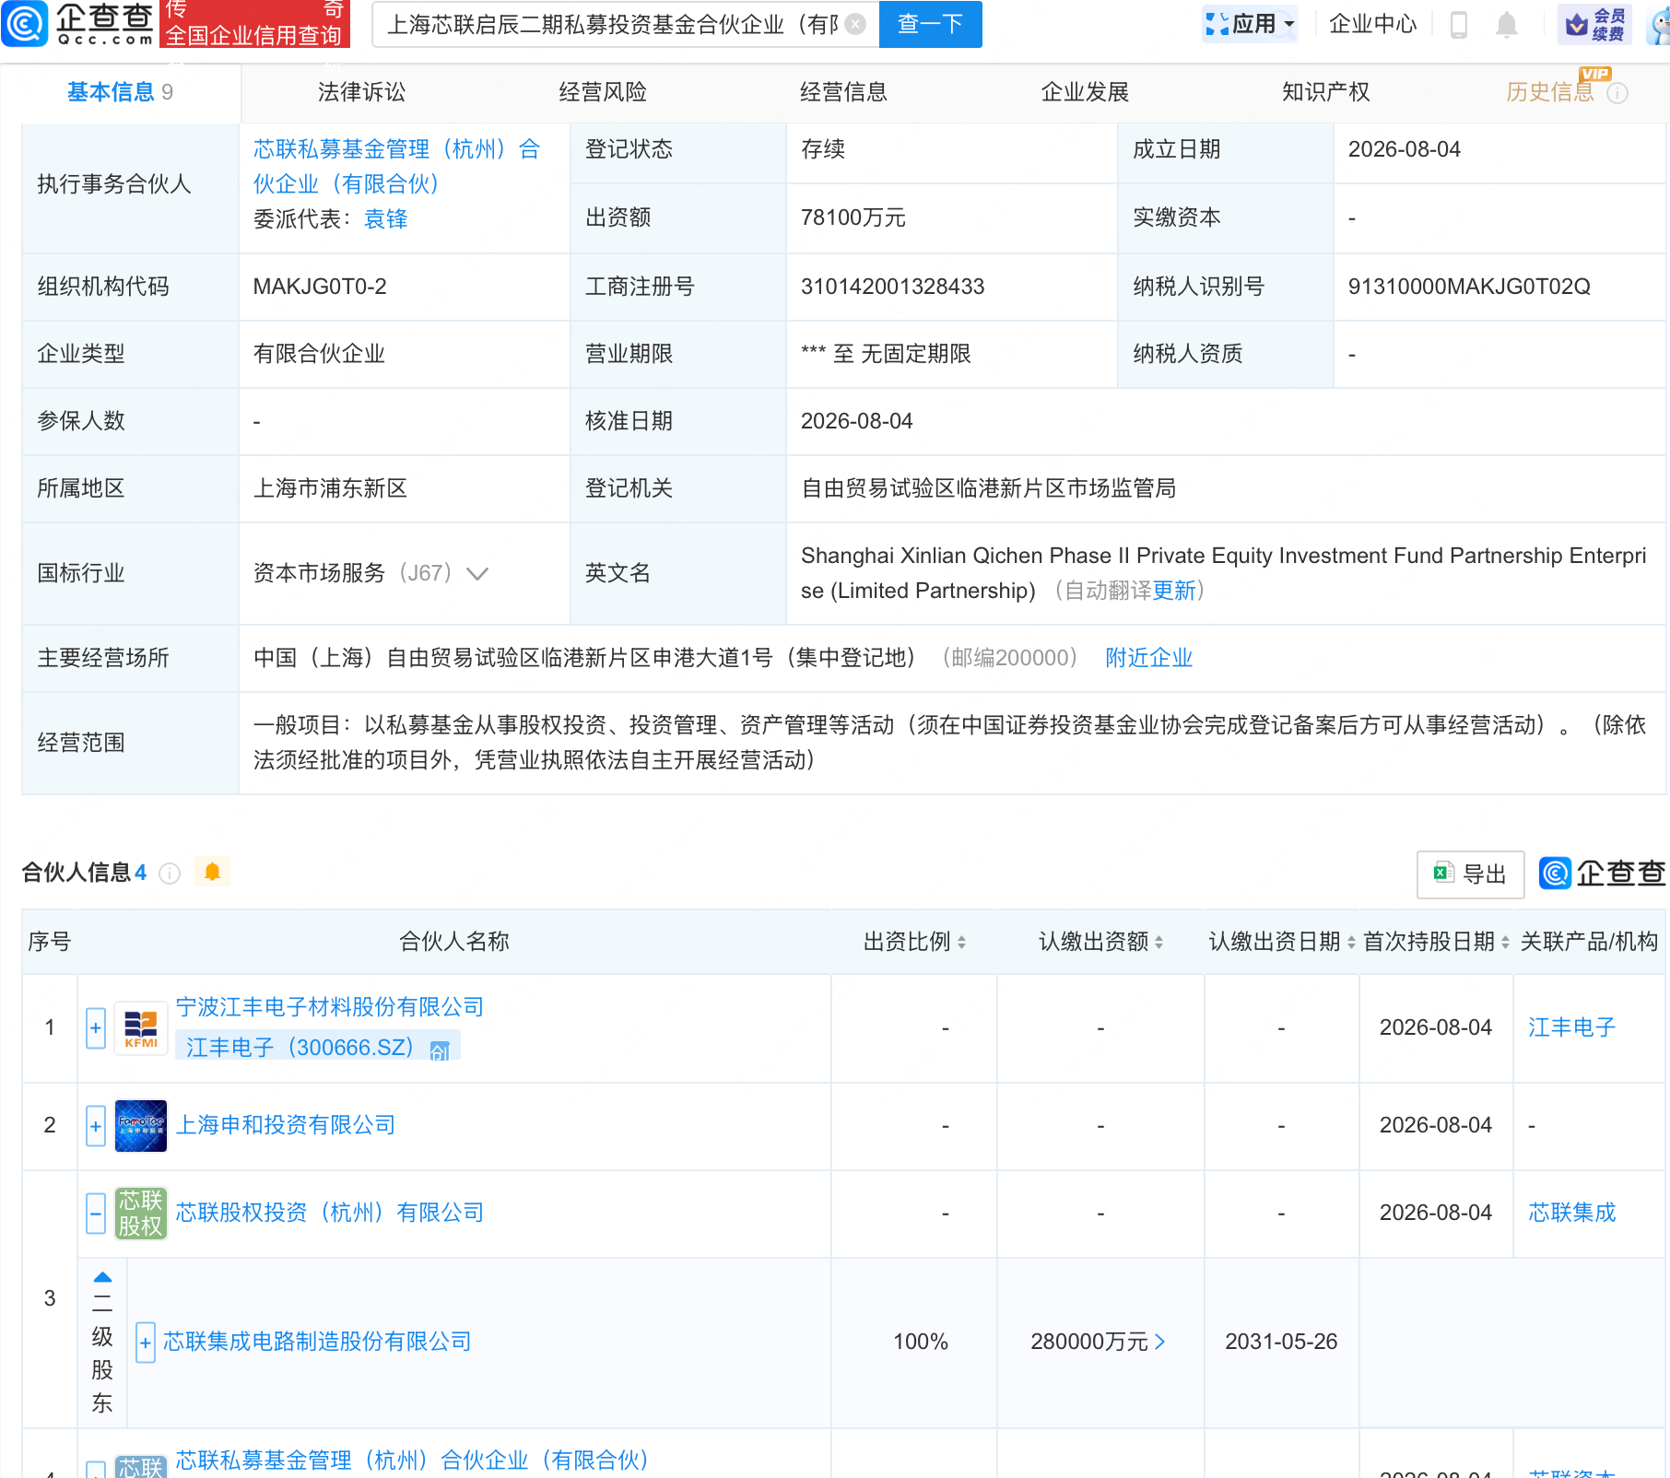Click tax ID 91310000MAKJG0T02Q

click(x=1469, y=287)
